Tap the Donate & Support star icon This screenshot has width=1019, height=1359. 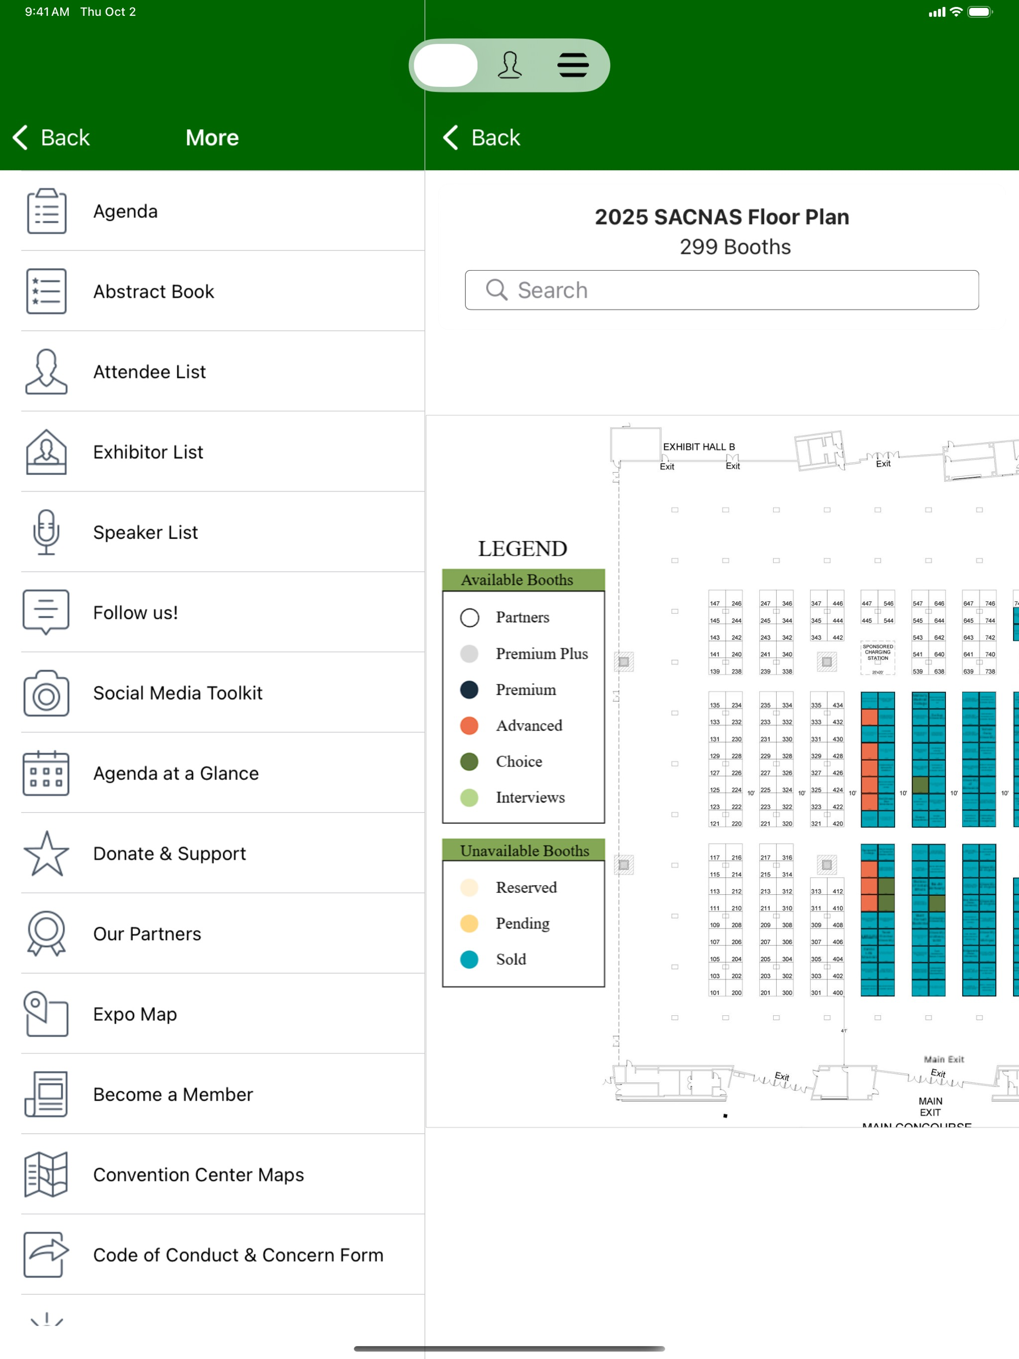[x=47, y=854]
